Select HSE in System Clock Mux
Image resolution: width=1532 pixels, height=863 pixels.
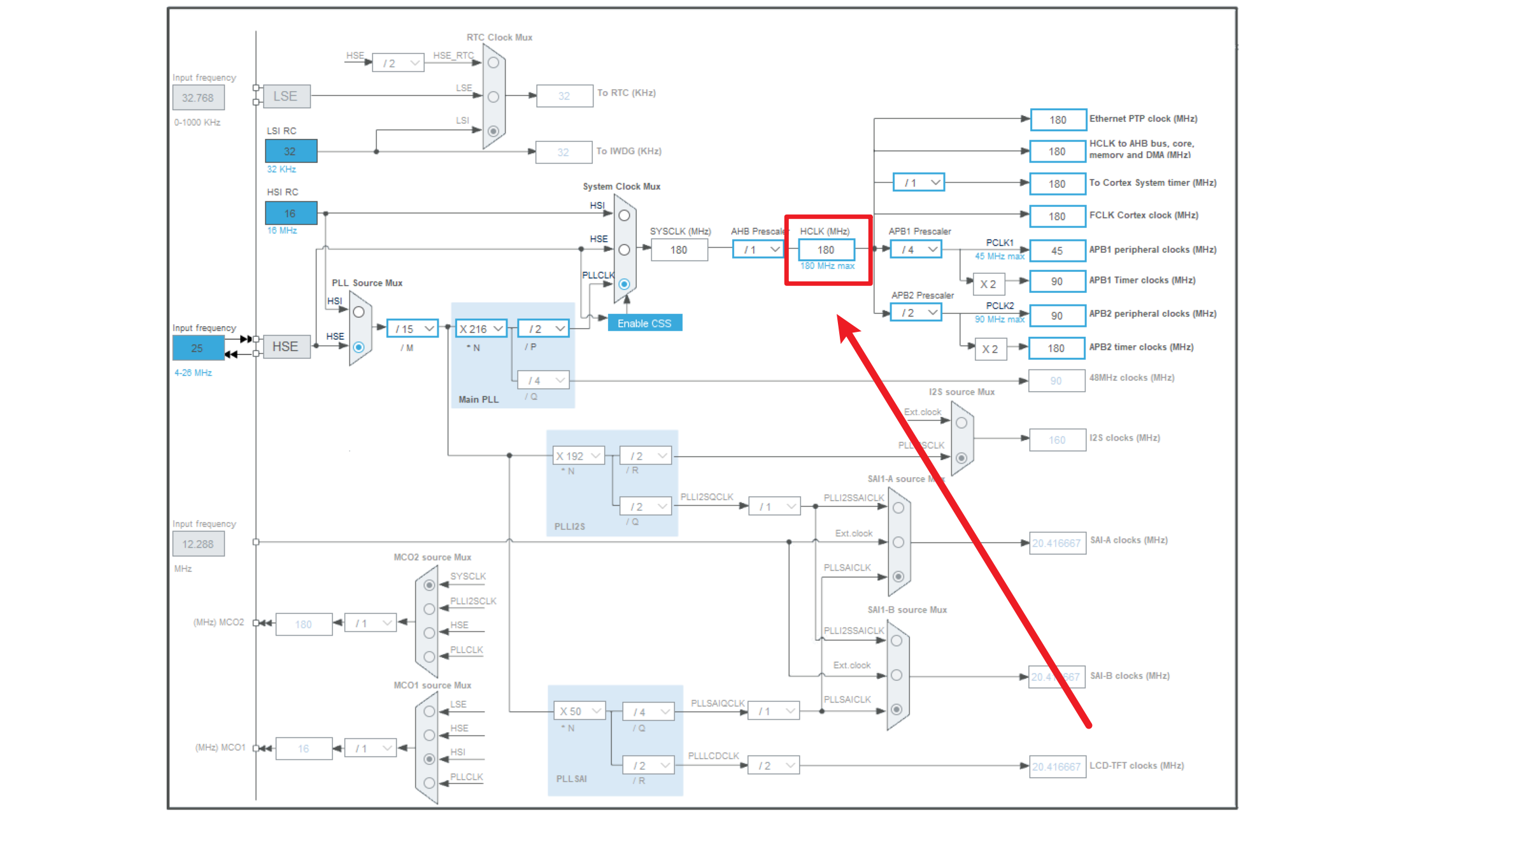tap(624, 250)
